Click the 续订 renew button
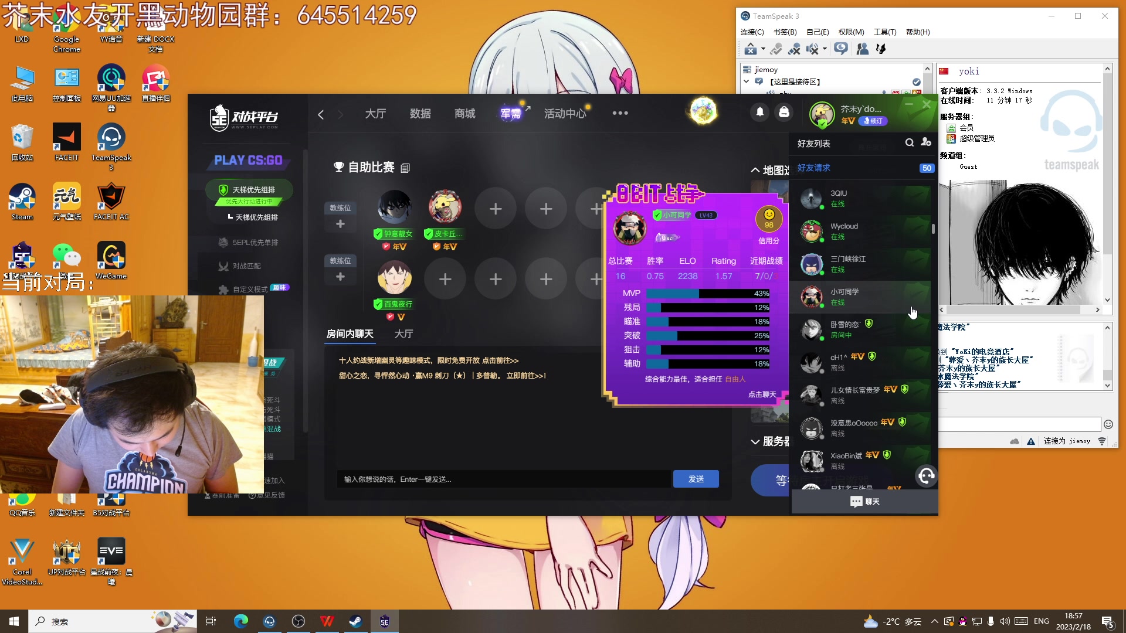Screen dimensions: 1126x633 873,121
